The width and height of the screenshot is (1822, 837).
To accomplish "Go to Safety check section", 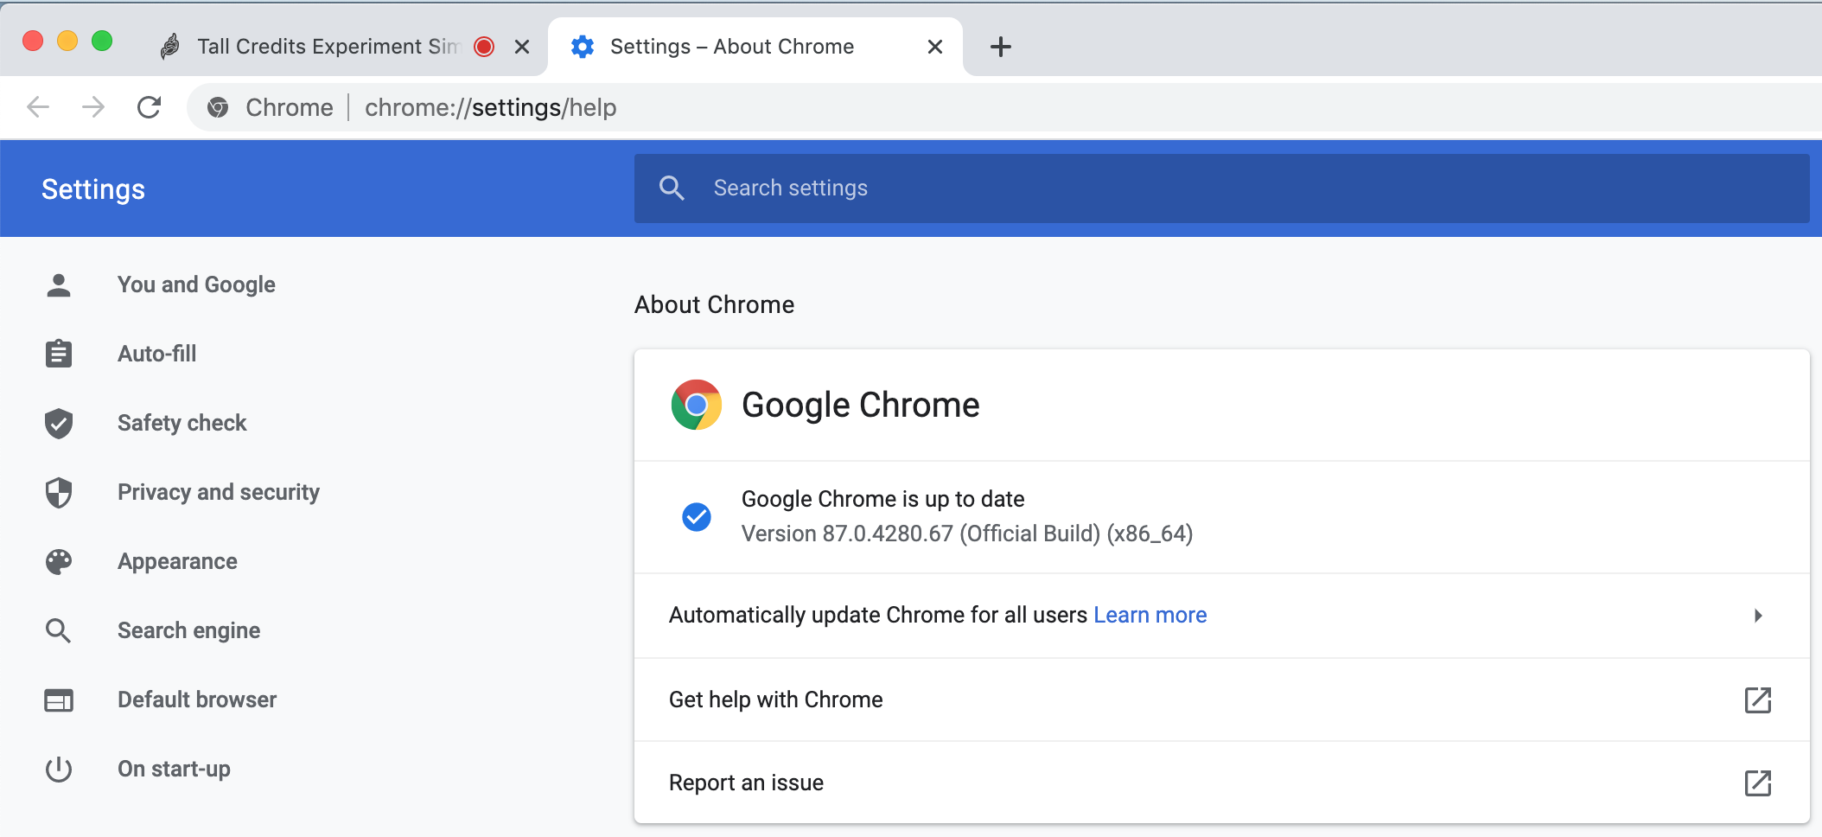I will pyautogui.click(x=182, y=423).
